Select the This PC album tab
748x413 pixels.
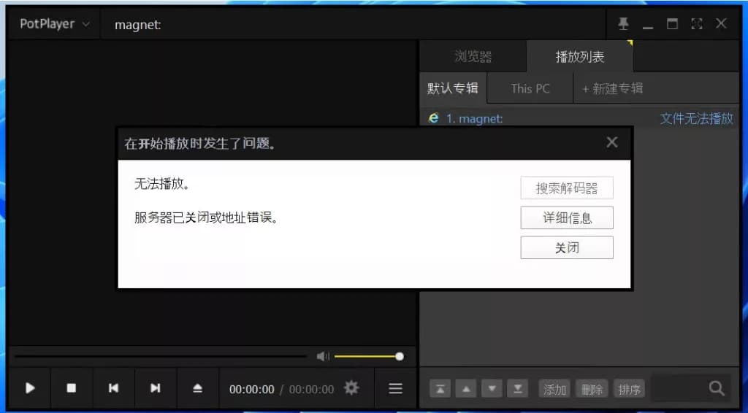tap(530, 88)
